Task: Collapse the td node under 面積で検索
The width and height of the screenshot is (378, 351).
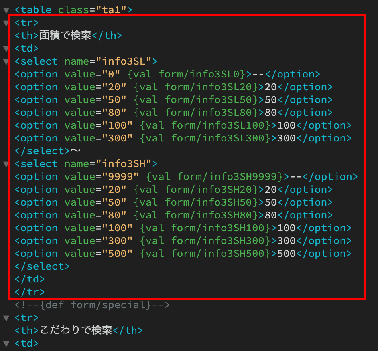Action: (6, 49)
